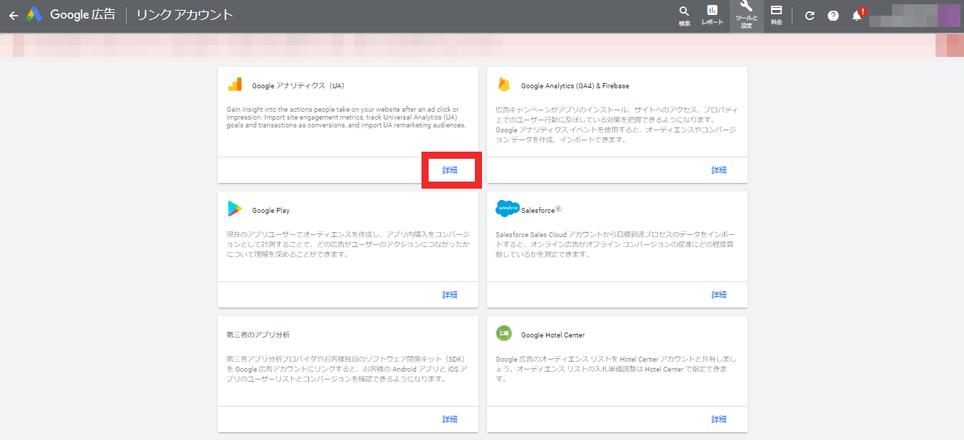Open 詳細 for Google Hotel Center

pos(719,419)
